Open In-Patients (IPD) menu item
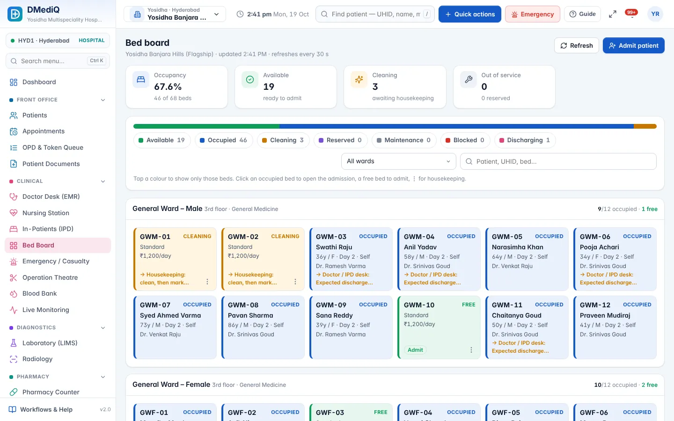This screenshot has height=421, width=674. [58, 229]
